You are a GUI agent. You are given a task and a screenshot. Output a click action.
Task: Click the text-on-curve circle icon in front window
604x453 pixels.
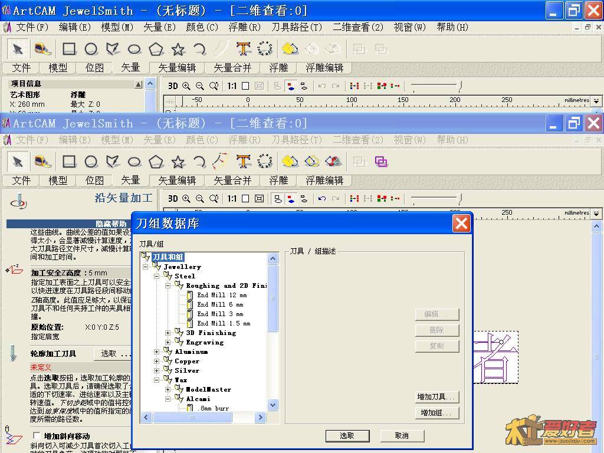pyautogui.click(x=265, y=162)
